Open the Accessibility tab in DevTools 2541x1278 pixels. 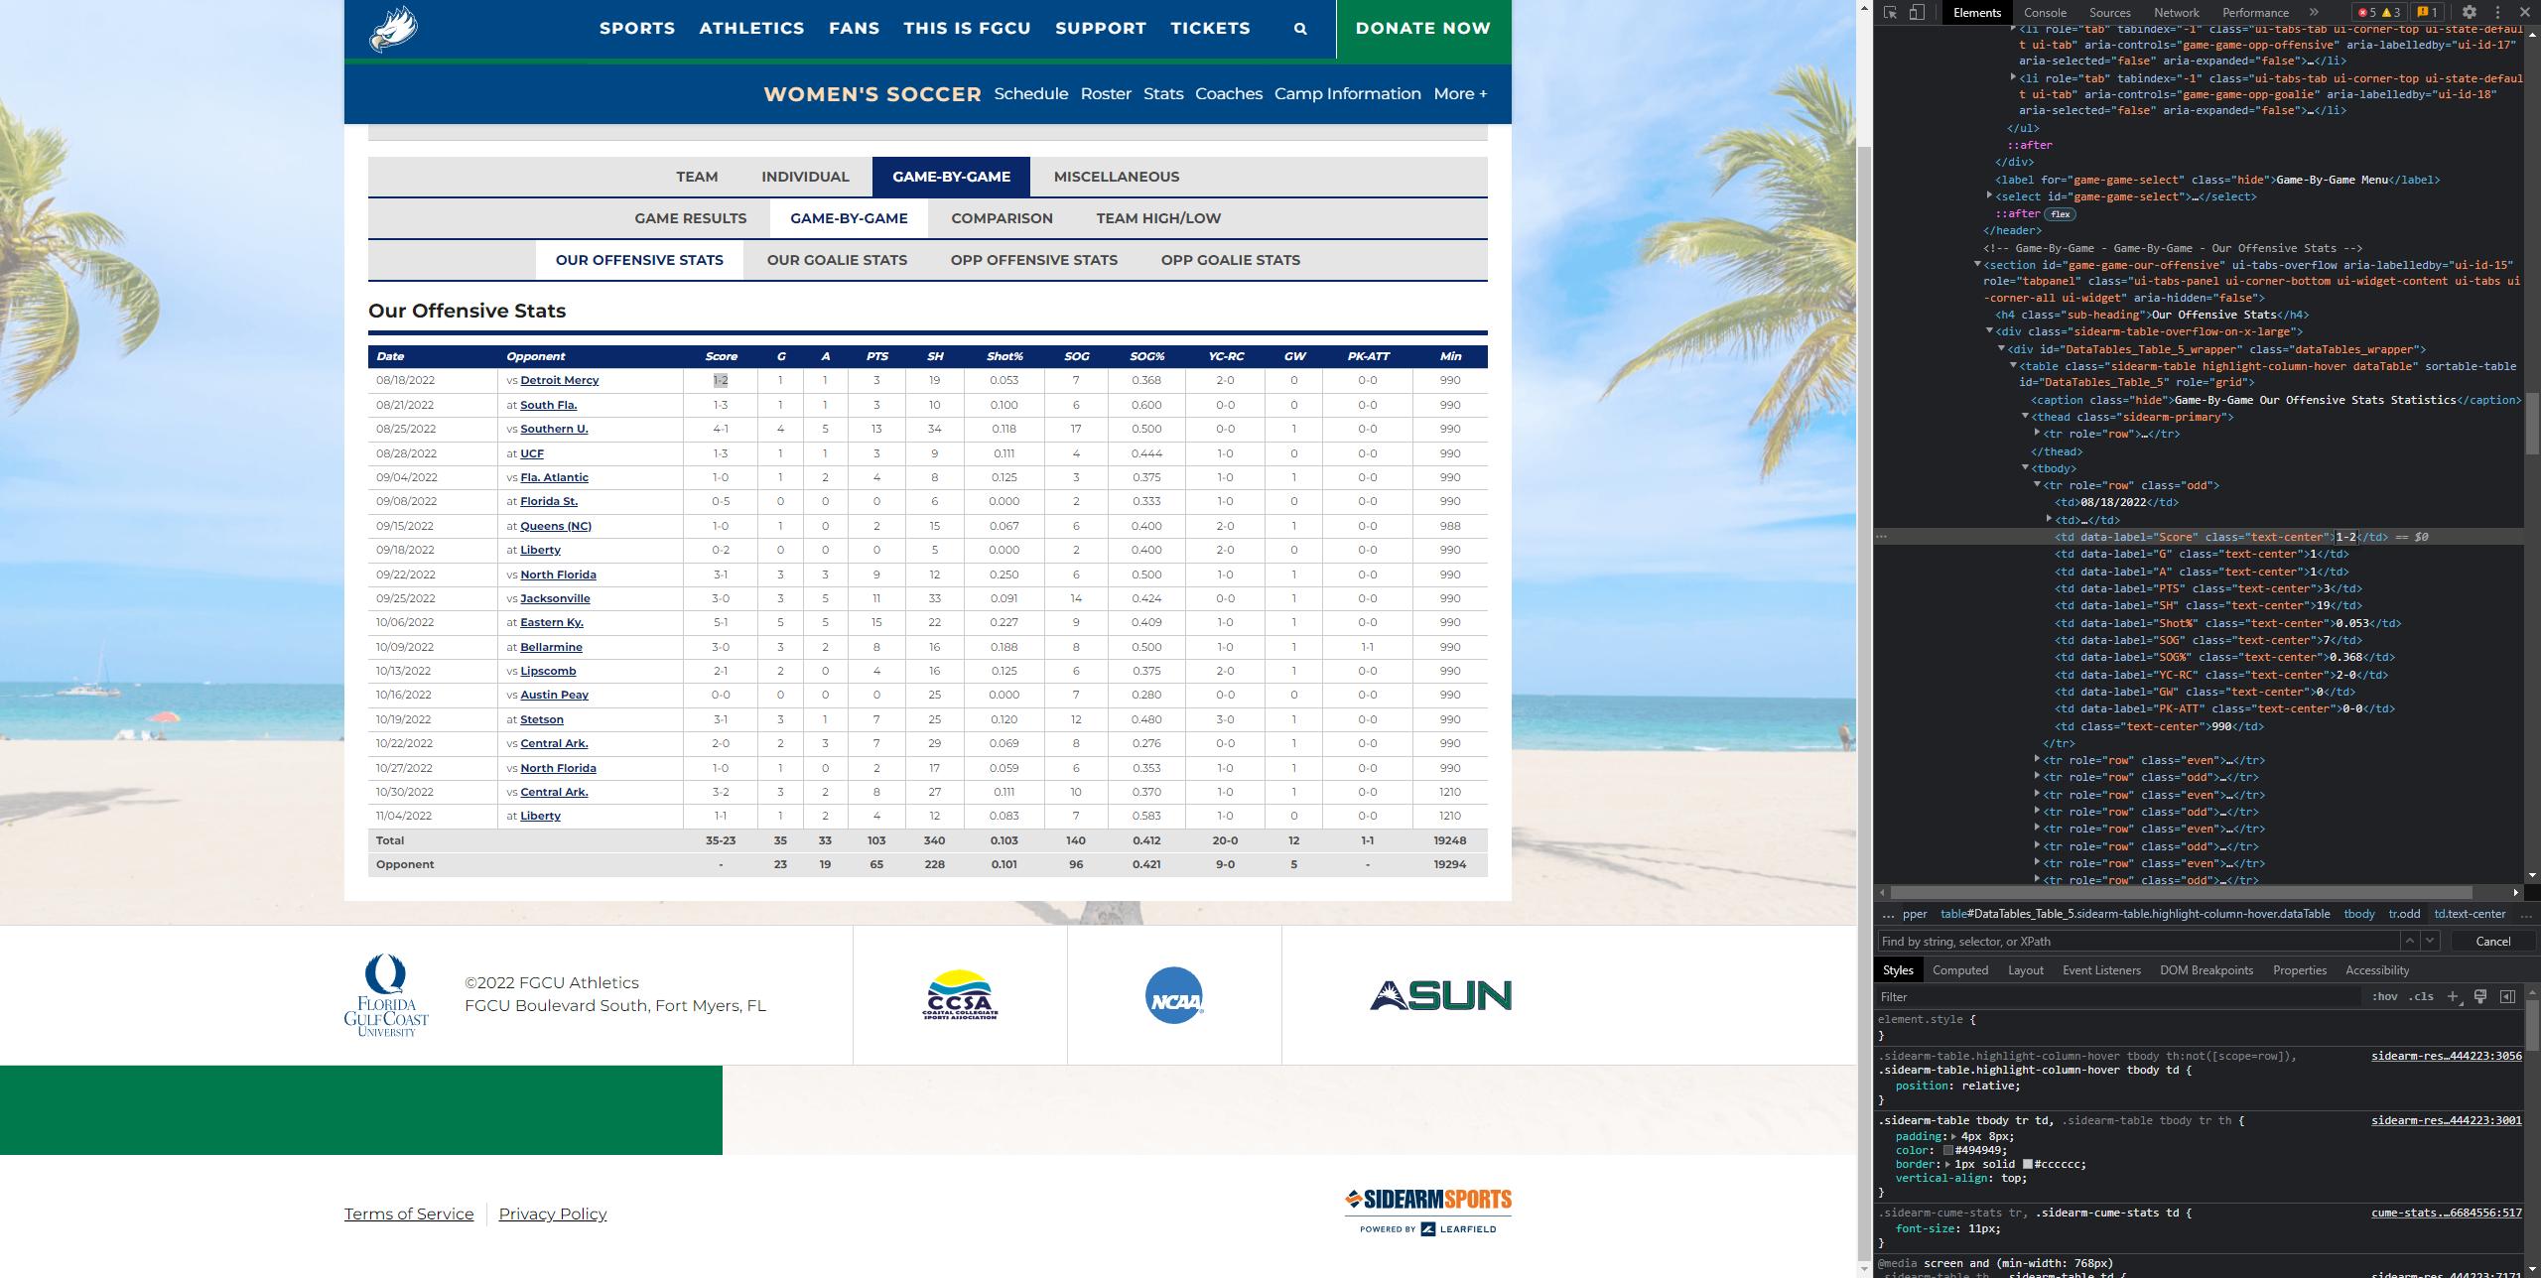point(2376,970)
